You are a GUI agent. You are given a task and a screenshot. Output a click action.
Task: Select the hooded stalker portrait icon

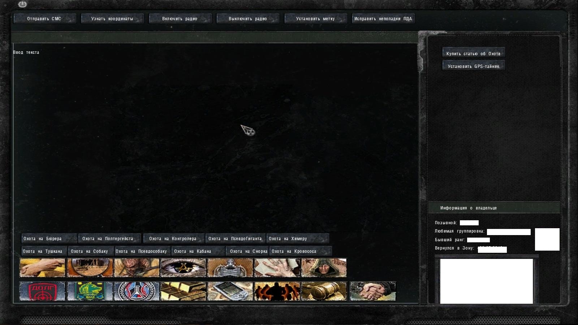pos(324,268)
